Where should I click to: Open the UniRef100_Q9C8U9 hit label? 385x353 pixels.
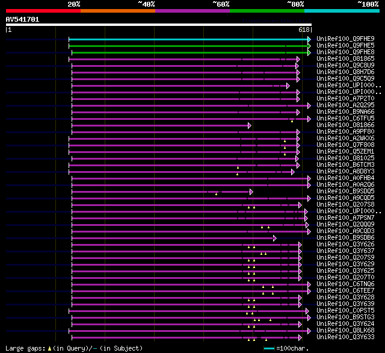click(x=345, y=66)
